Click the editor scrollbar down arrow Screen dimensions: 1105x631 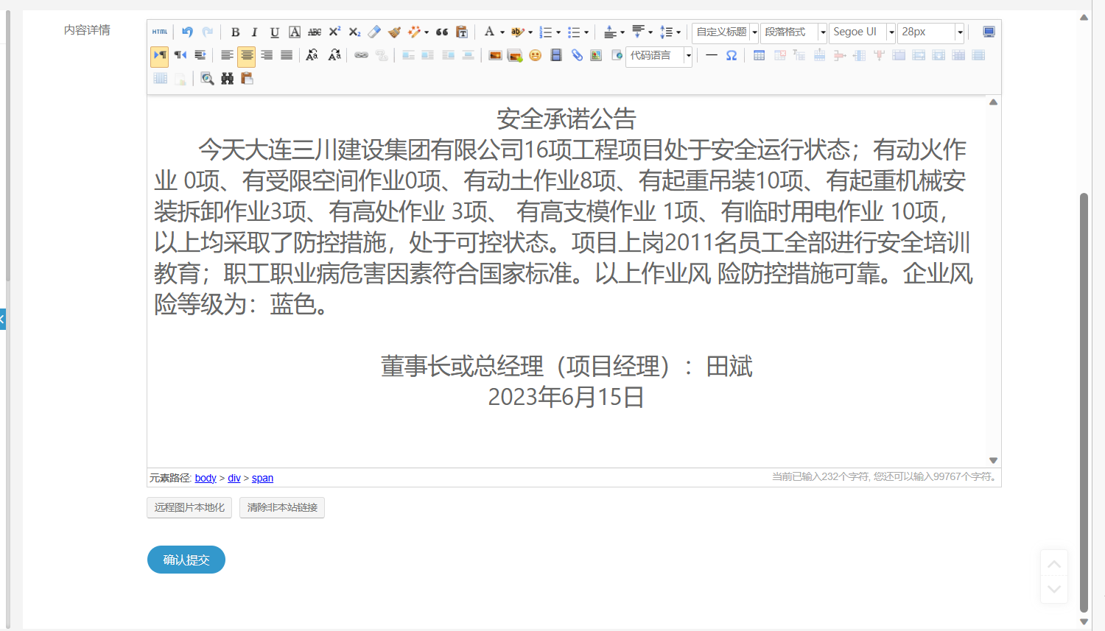coord(993,460)
